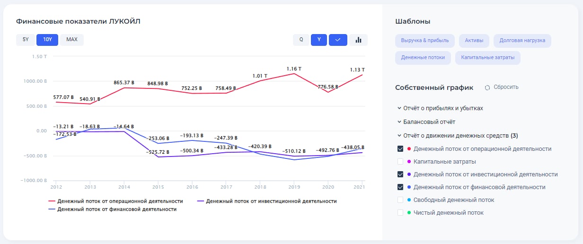This screenshot has height=244, width=583.
Task: Click green dot beside Чистый денежный поток
Action: 408,213
